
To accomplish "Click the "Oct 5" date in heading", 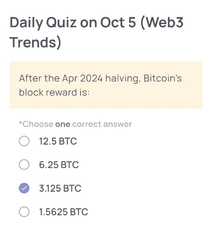I will coord(117,23).
